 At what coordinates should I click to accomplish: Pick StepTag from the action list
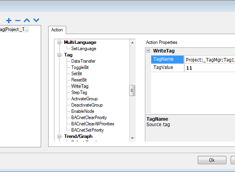click(x=79, y=92)
